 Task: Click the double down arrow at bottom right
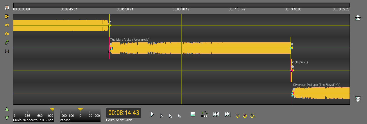(x=358, y=99)
